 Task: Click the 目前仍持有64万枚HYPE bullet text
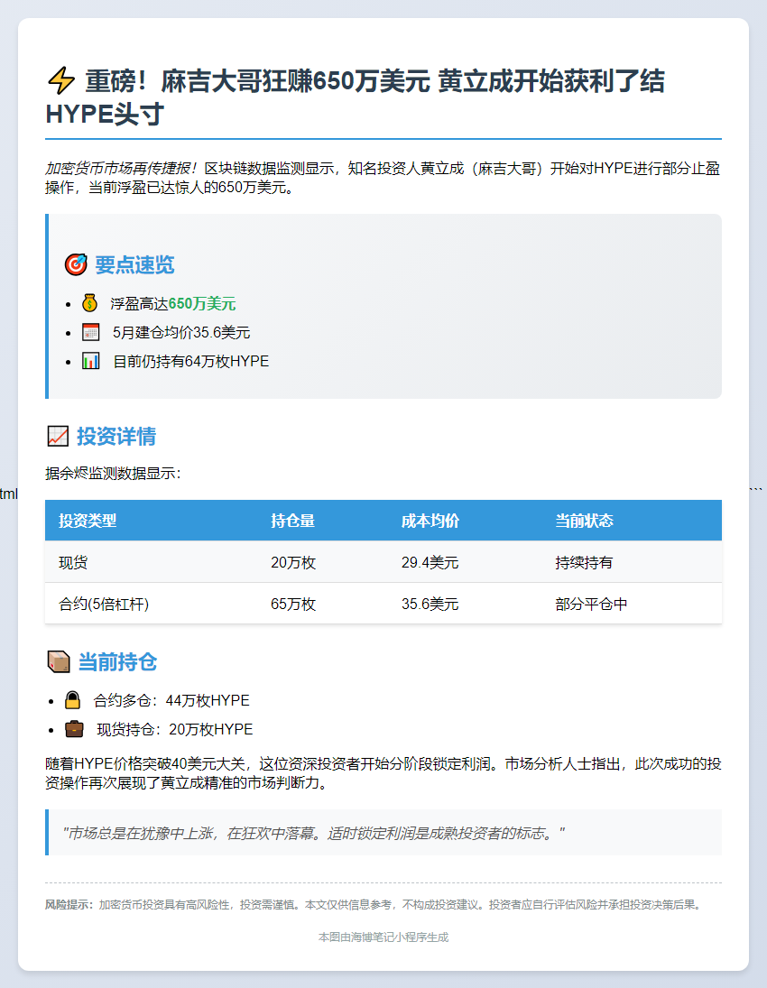tap(191, 361)
